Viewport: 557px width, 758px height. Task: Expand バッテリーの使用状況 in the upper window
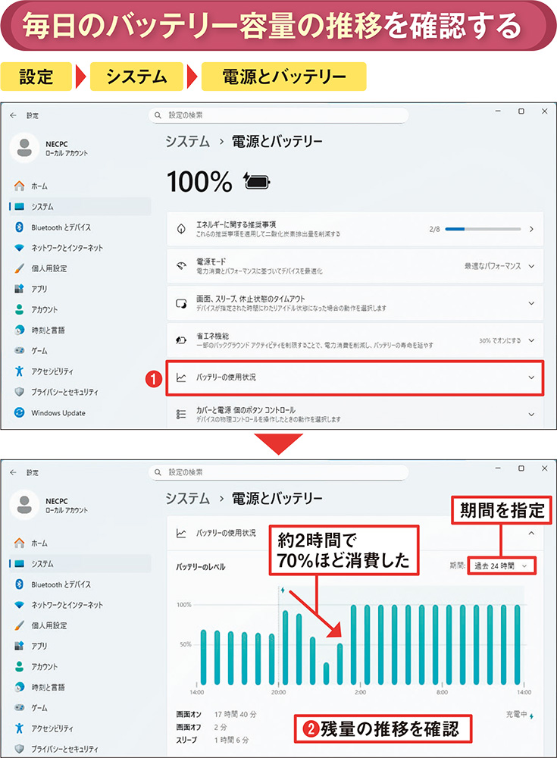tap(355, 377)
